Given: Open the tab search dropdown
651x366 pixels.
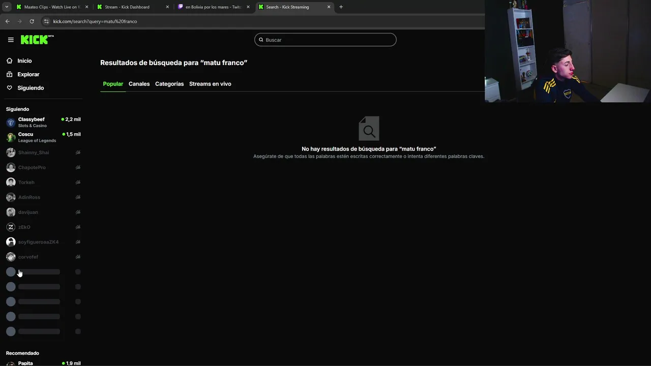Looking at the screenshot, I should [7, 7].
